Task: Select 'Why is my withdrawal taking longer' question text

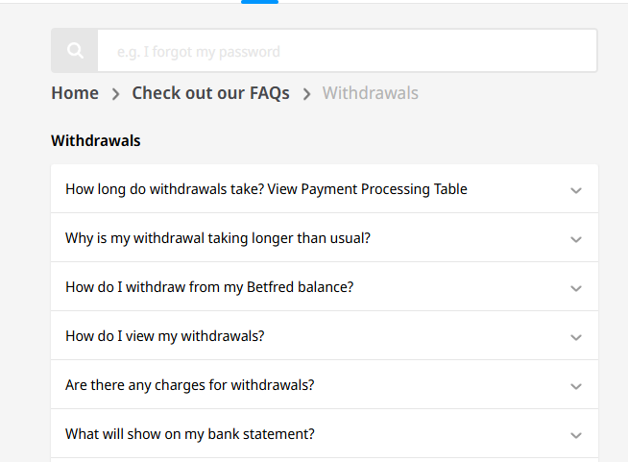Action: [x=218, y=238]
